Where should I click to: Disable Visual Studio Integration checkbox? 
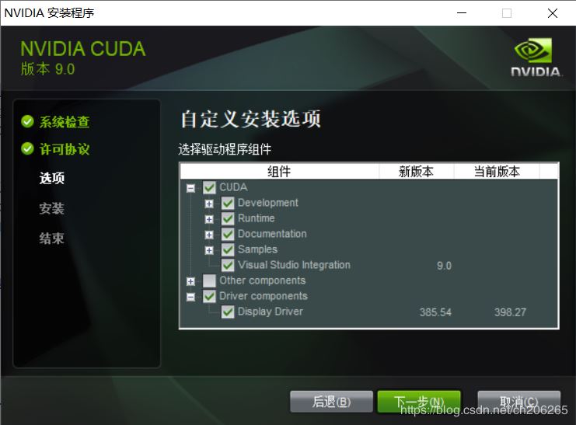click(228, 265)
